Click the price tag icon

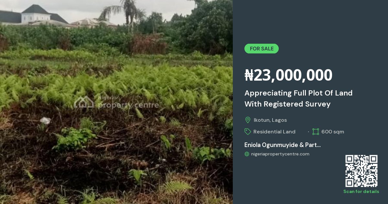[248, 131]
